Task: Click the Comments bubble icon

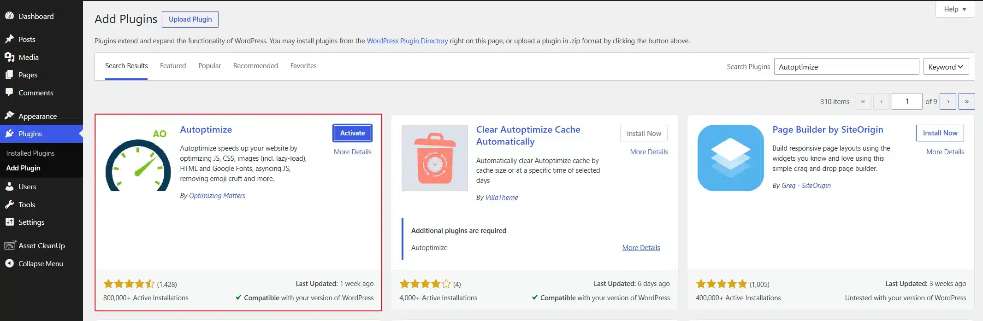Action: pyautogui.click(x=9, y=93)
